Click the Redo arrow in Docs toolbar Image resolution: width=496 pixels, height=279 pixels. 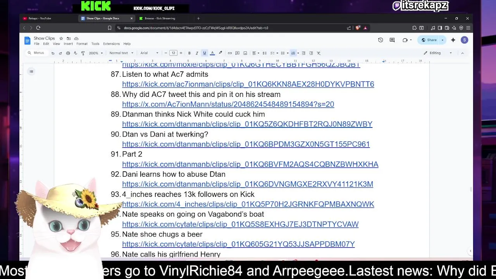pos(60,53)
